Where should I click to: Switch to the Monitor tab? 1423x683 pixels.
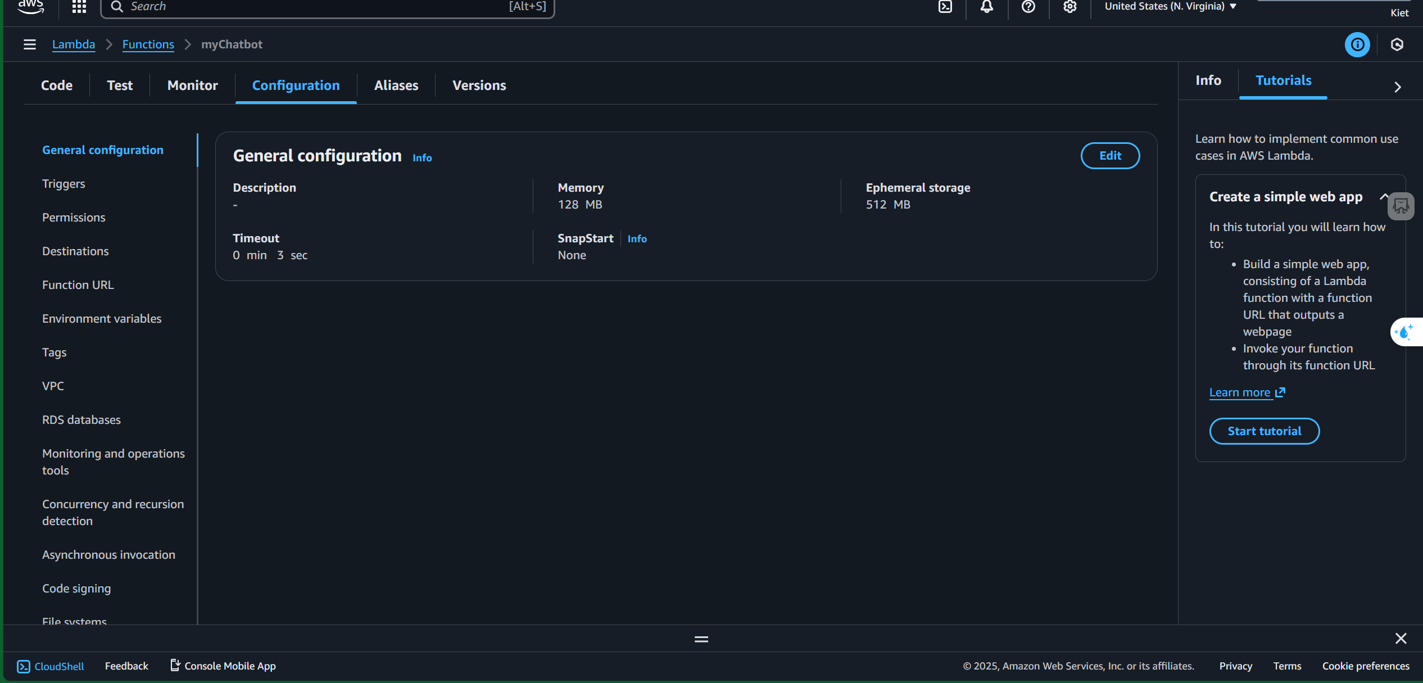[x=192, y=85]
